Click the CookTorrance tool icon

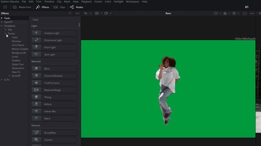click(36, 83)
